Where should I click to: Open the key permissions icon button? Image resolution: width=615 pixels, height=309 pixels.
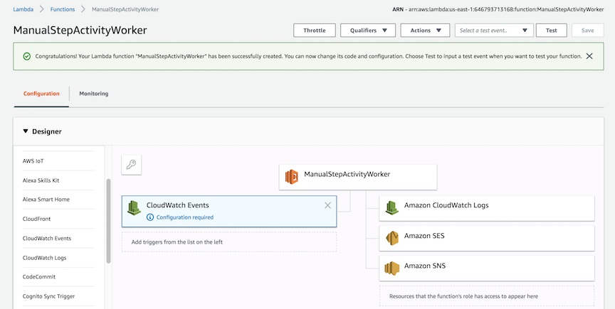[132, 165]
